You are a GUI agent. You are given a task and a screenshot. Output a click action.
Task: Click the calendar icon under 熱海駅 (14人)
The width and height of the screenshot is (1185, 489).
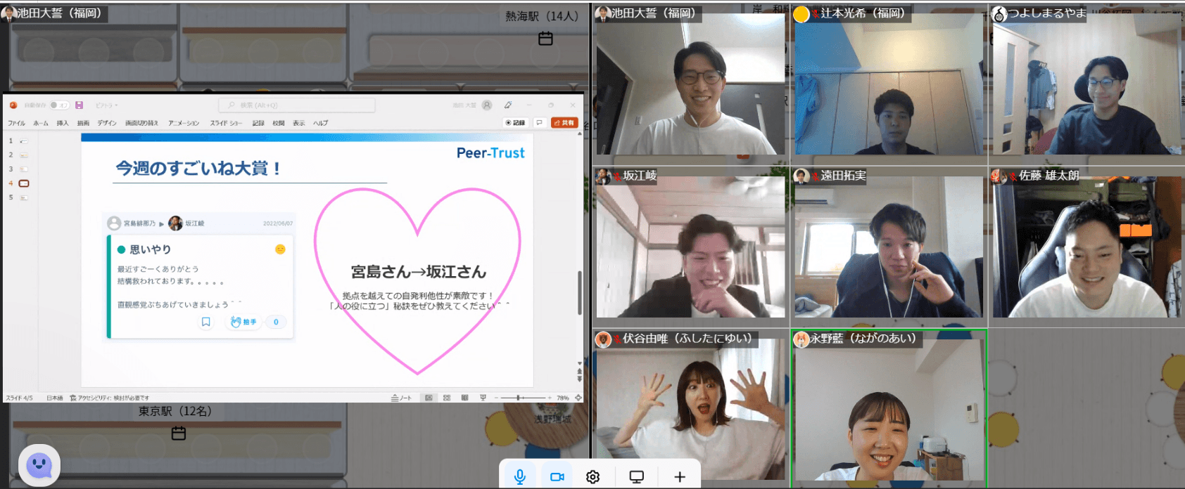(x=545, y=39)
